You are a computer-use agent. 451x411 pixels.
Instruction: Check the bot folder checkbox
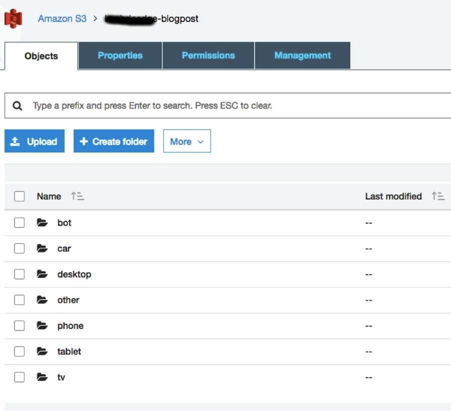pyautogui.click(x=19, y=222)
